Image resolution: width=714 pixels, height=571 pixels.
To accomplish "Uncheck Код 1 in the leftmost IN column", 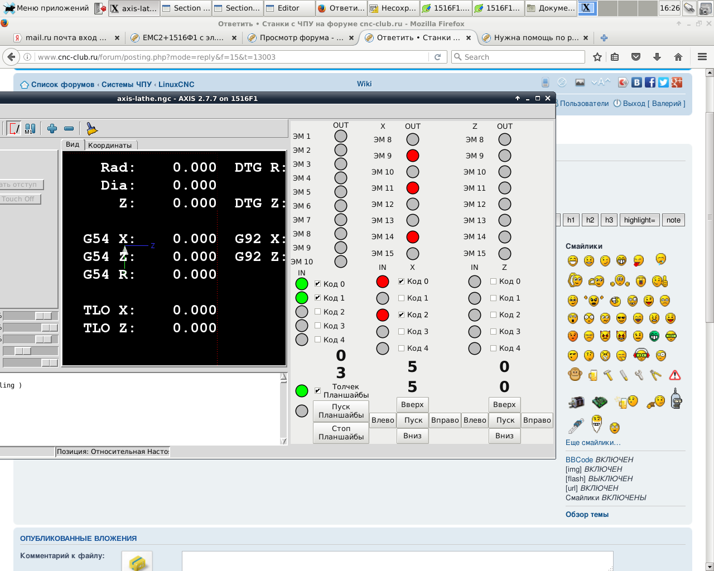I will (317, 298).
